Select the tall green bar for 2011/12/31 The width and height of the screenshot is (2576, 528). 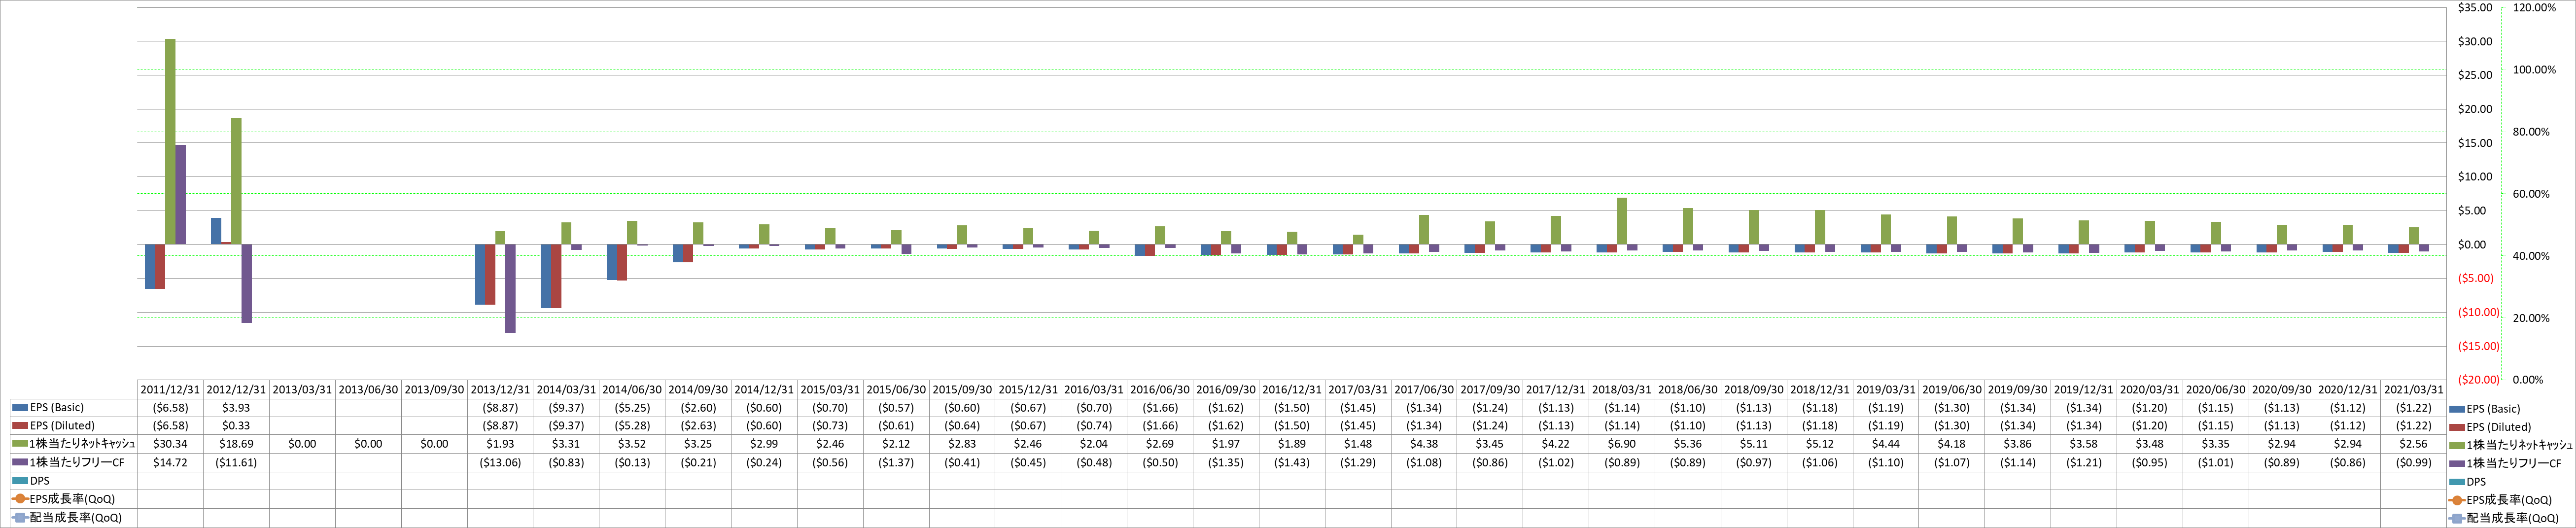170,141
